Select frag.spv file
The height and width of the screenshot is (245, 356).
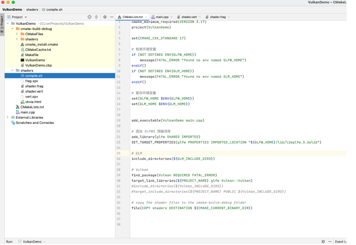(x=32, y=81)
